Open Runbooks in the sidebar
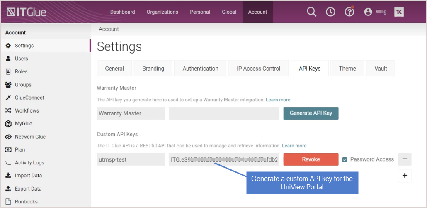 coord(26,202)
